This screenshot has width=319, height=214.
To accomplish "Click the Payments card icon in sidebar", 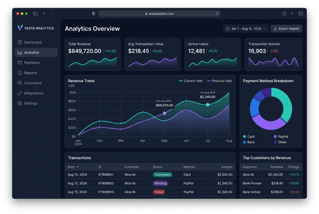I will (20, 63).
